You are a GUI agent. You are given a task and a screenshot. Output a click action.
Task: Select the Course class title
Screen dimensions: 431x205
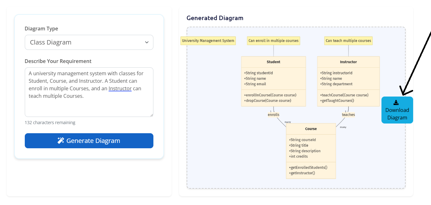point(311,129)
